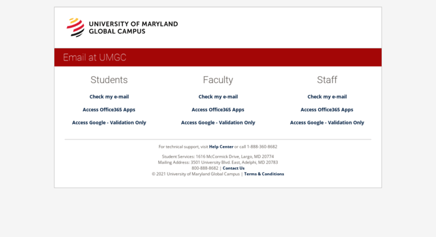Open Faculty Access Google - Validation Only
The height and width of the screenshot is (237, 436).
(x=218, y=122)
